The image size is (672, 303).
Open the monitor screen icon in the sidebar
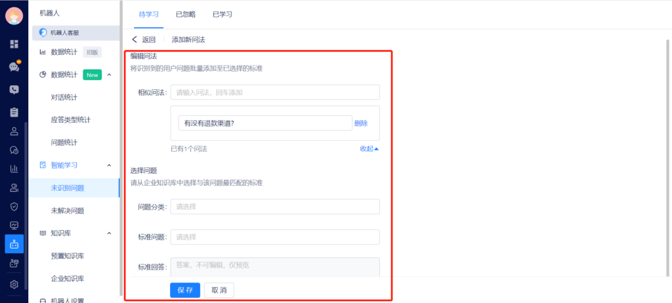pos(14,226)
